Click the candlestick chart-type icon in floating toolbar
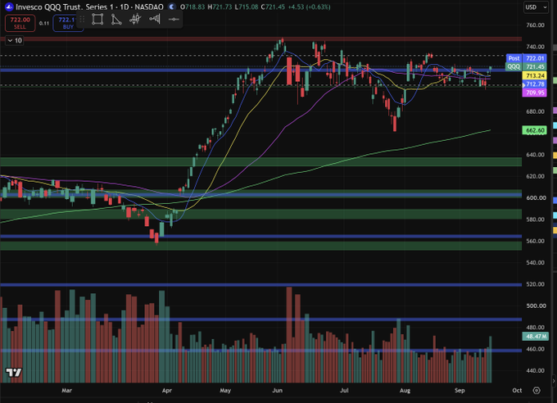This screenshot has height=403, width=557. (135, 19)
